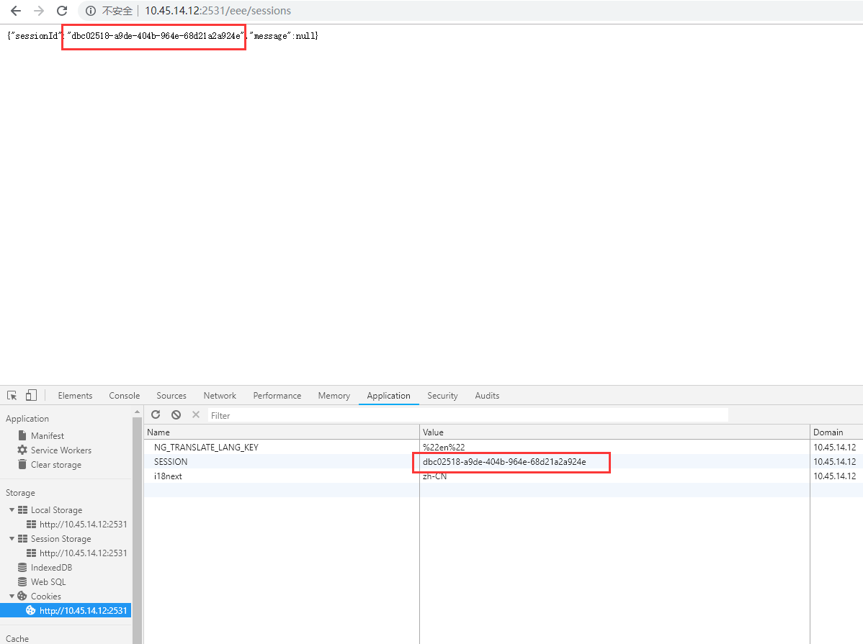Toggle device toolbar icon in DevTools
The height and width of the screenshot is (644, 863).
click(x=32, y=396)
